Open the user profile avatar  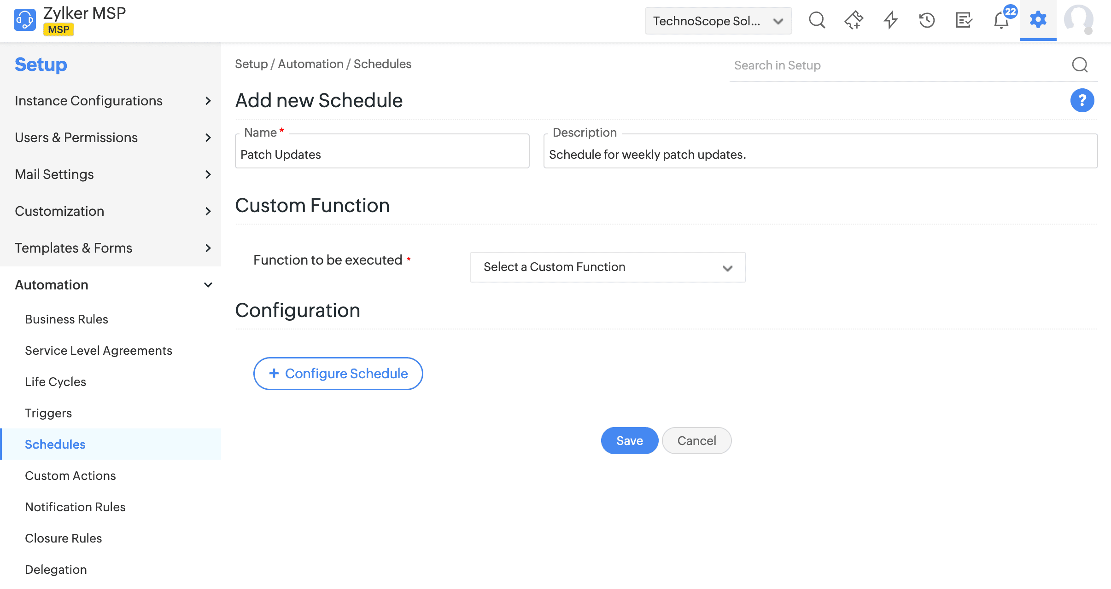1078,20
